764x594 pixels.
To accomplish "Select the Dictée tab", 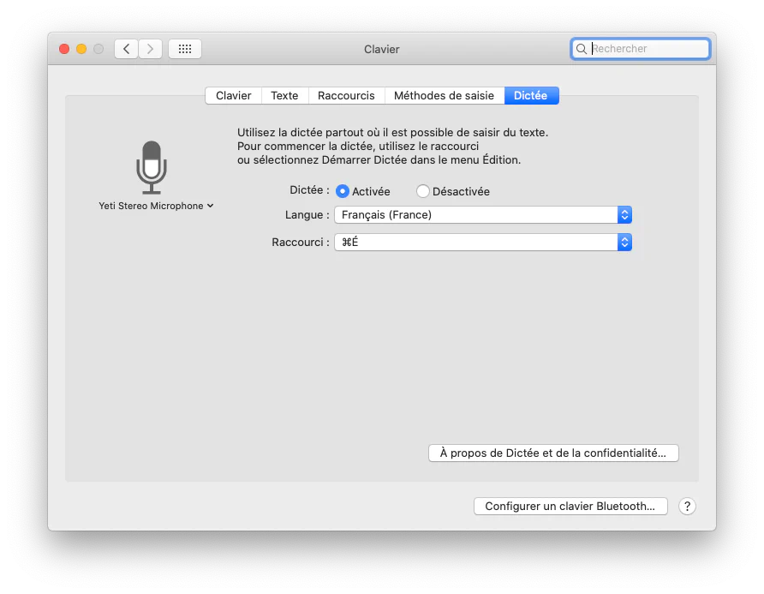I will click(530, 96).
